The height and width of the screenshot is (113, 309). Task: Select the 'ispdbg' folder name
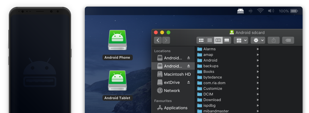pyautogui.click(x=209, y=105)
